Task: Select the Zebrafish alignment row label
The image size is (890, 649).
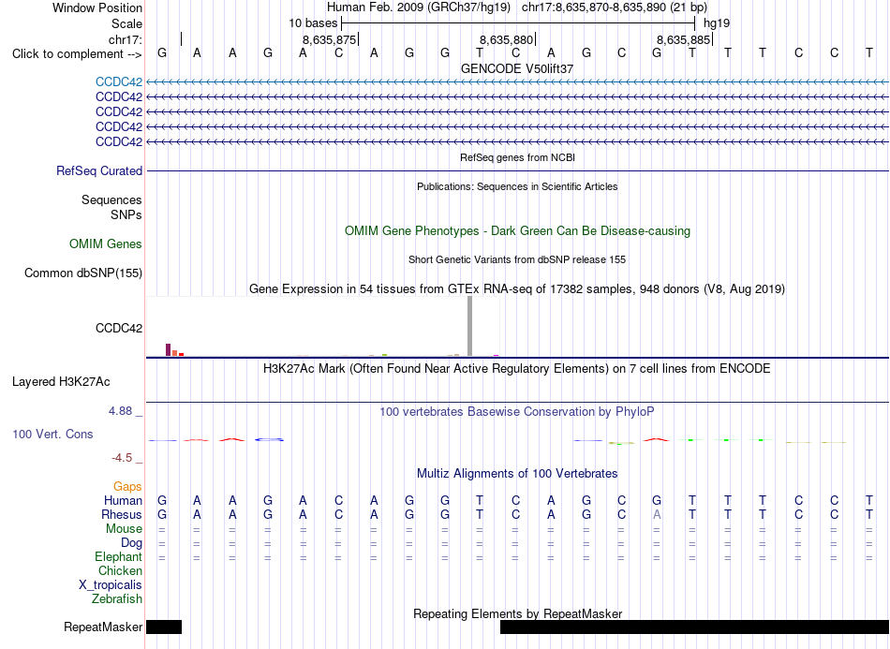Action: coord(117,598)
